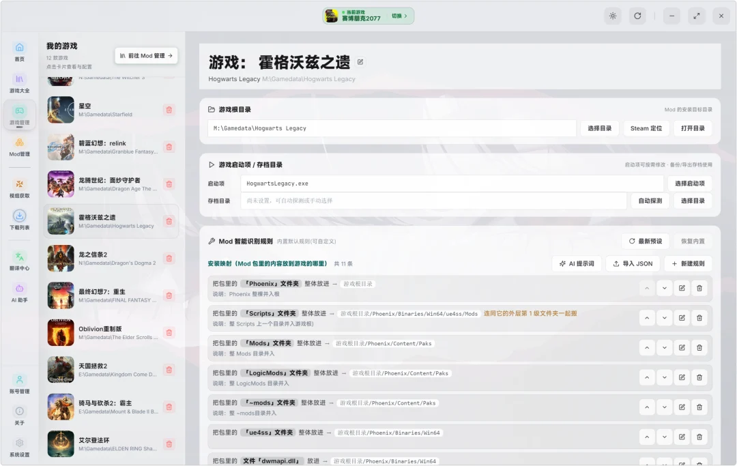The height and width of the screenshot is (466, 737).
Task: Delete the 艾尔登法环 game card
Action: 169,444
